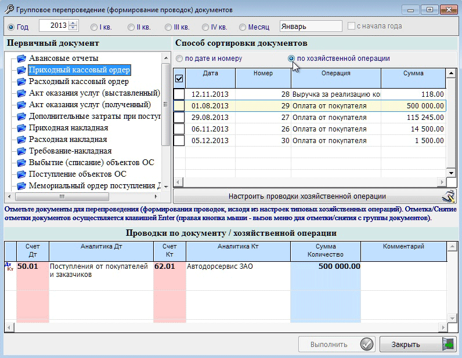Click the document tree's horizontal right scroll arrow
This screenshot has width=462, height=358.
pos(156,196)
